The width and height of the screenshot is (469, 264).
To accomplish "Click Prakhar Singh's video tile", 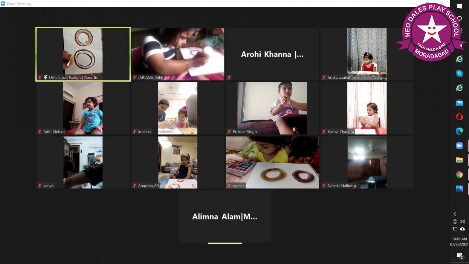I will 272,108.
